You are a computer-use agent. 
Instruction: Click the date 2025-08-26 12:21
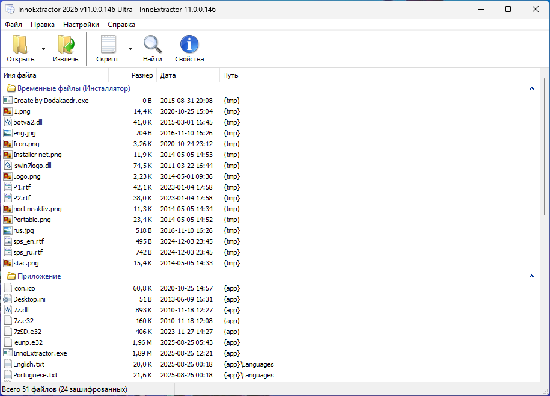point(186,353)
